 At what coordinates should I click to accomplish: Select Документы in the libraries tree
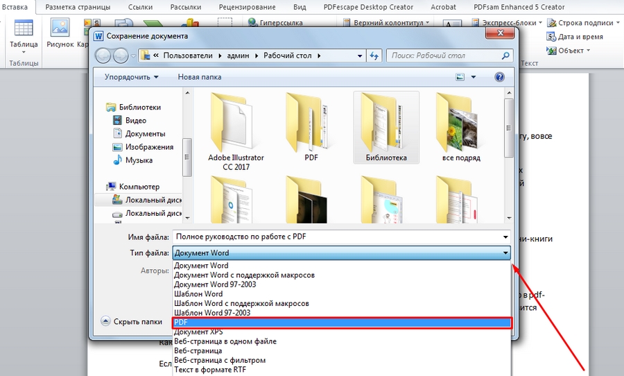click(145, 133)
